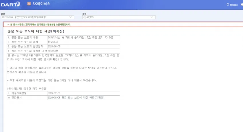Click the cell '3. 풍문 또는 보도의 발생일자'
The width and height of the screenshot is (243, 132).
point(27,47)
